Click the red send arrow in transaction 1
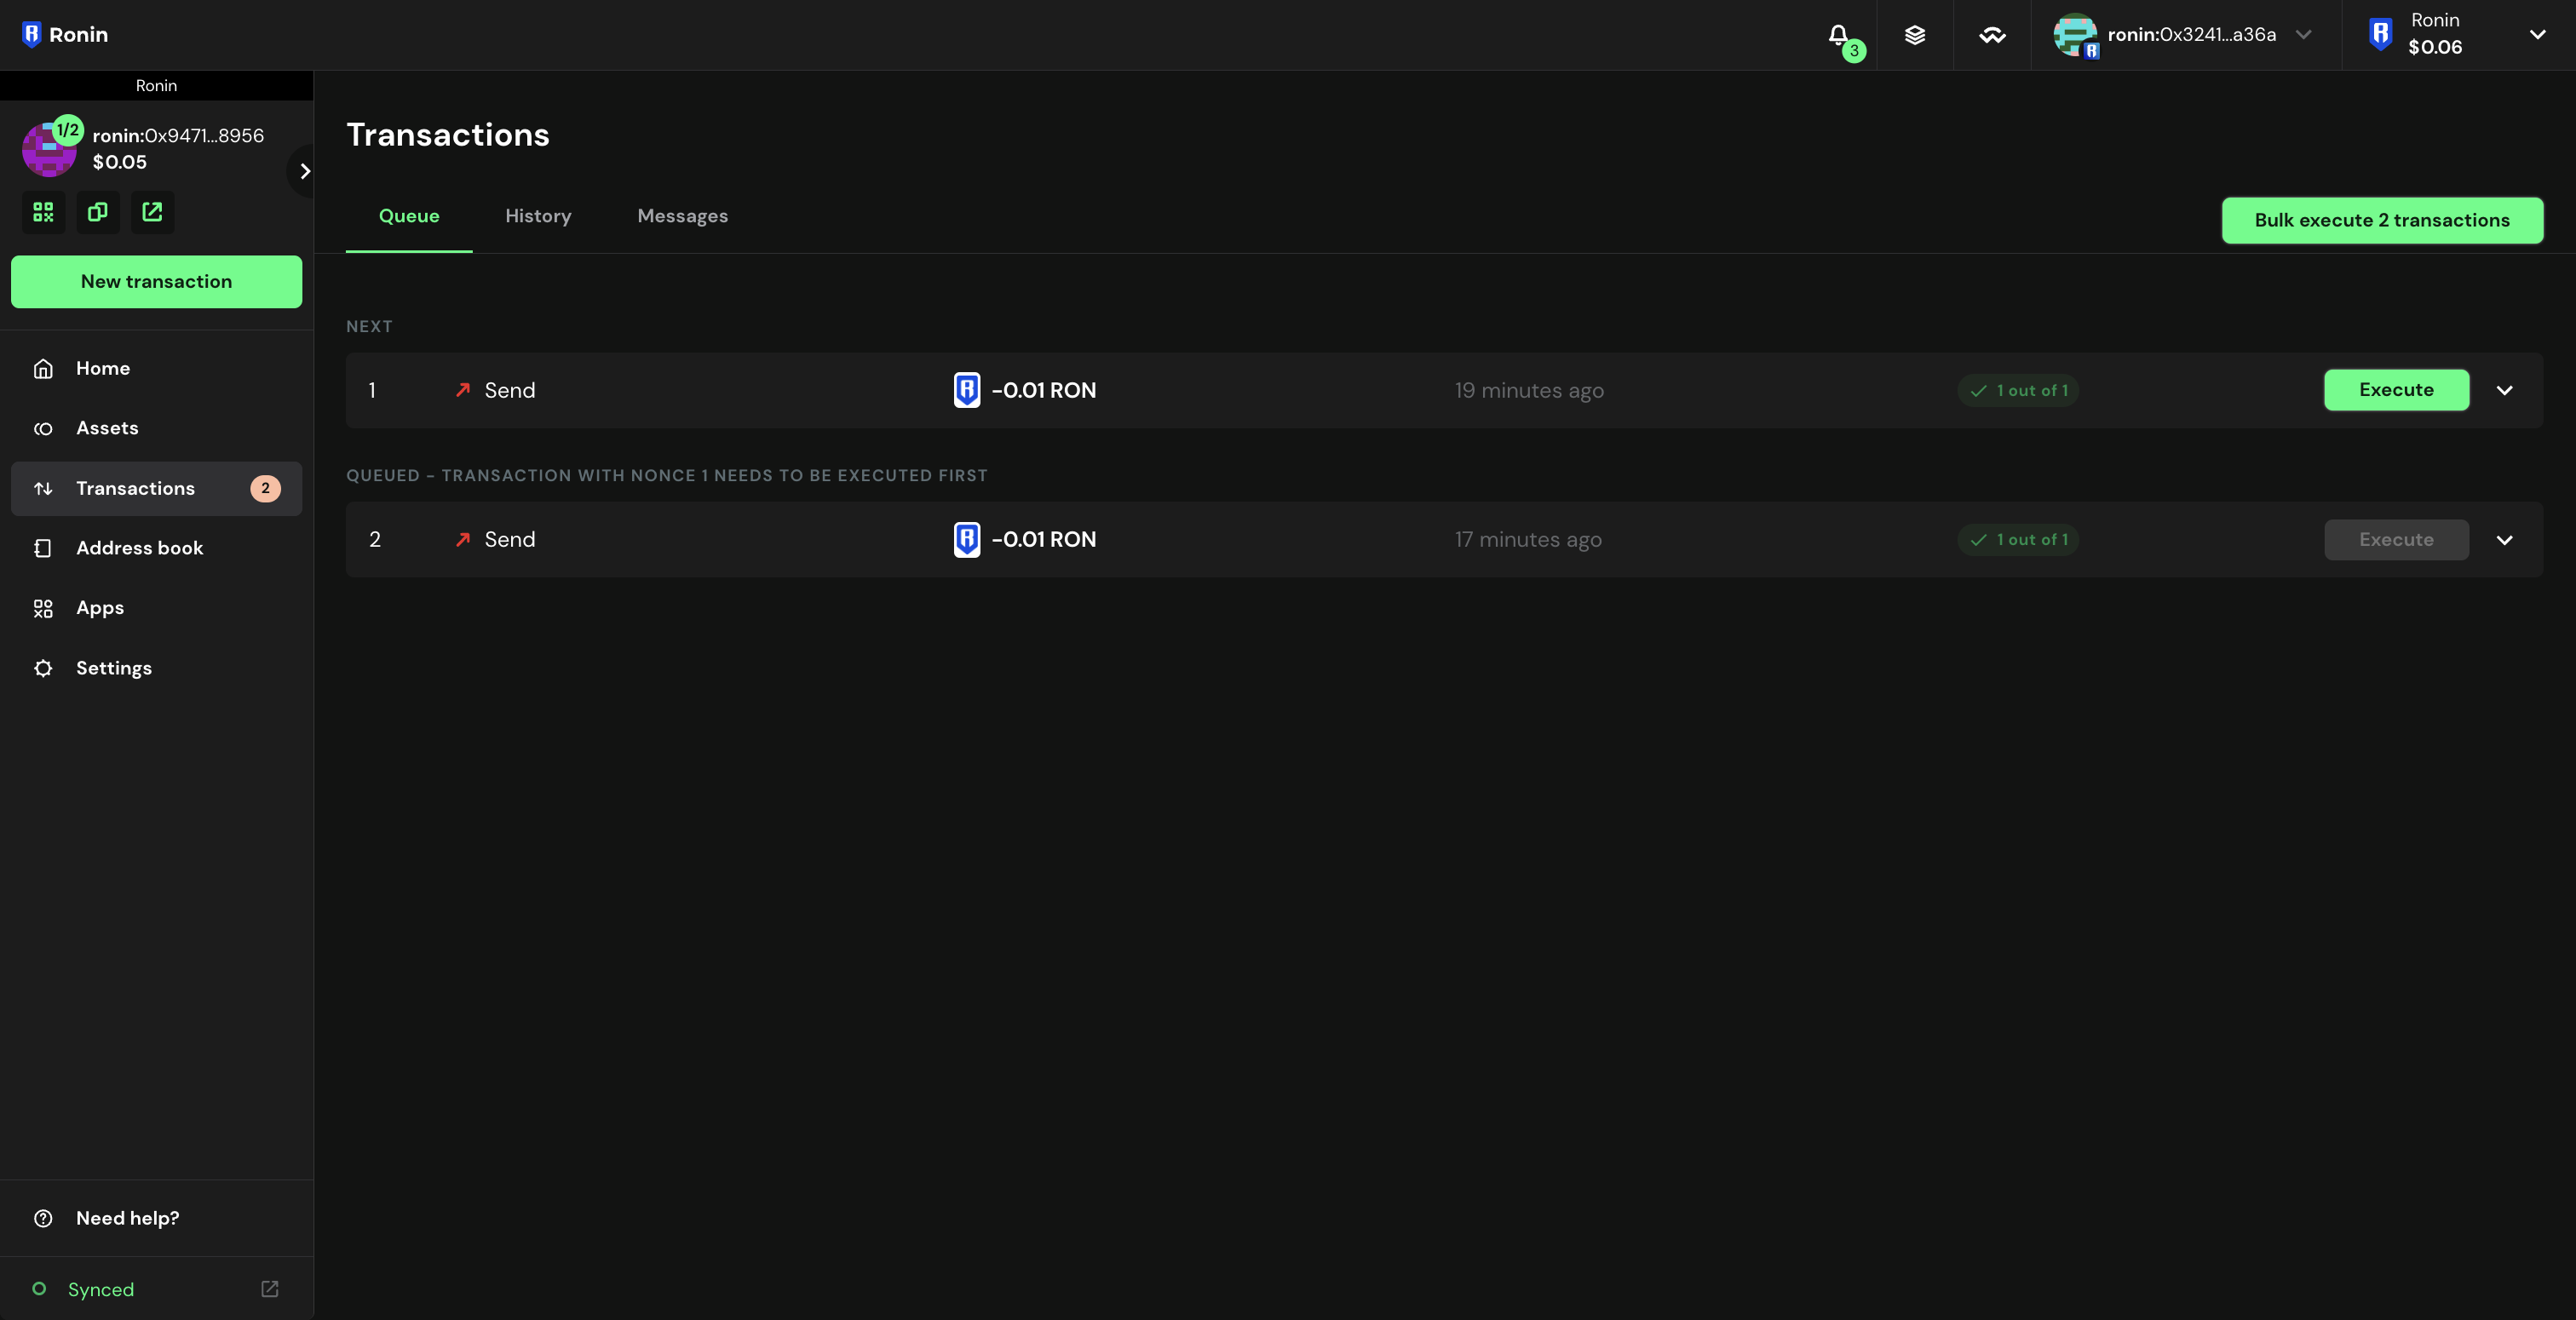This screenshot has width=2576, height=1320. [462, 390]
